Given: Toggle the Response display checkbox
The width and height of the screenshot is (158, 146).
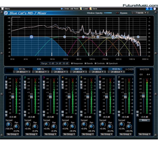Looking at the screenshot, I should click(72, 63).
